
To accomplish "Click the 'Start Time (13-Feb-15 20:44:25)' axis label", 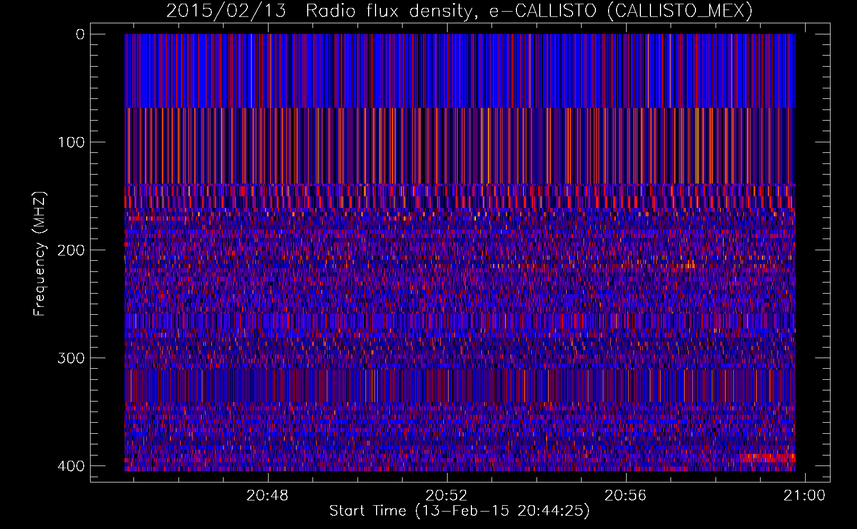I will 460,511.
